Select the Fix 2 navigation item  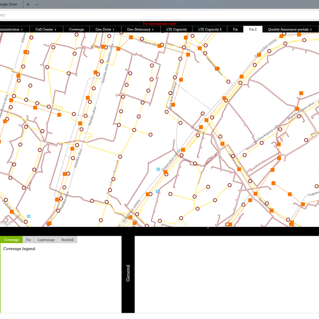pyautogui.click(x=253, y=29)
